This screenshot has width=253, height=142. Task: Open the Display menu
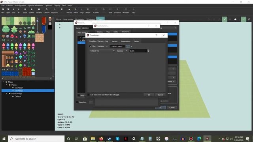(57, 6)
